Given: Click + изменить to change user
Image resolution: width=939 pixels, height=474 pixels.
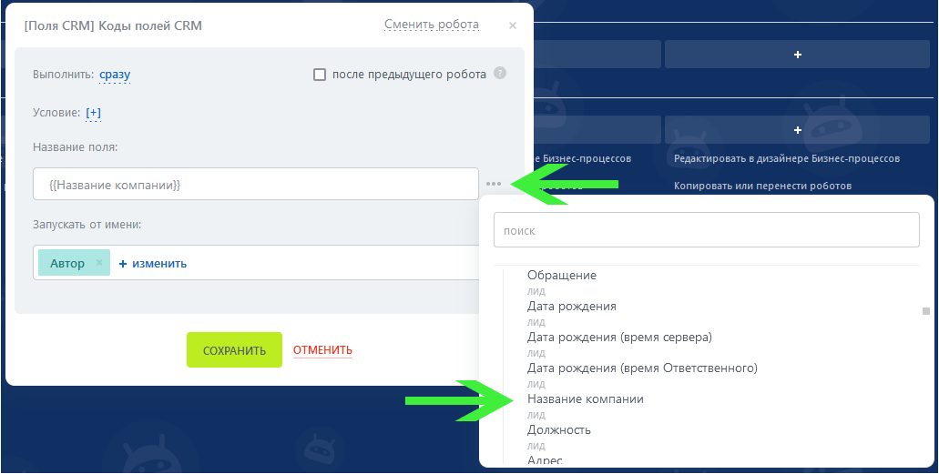Looking at the screenshot, I should click(x=153, y=263).
